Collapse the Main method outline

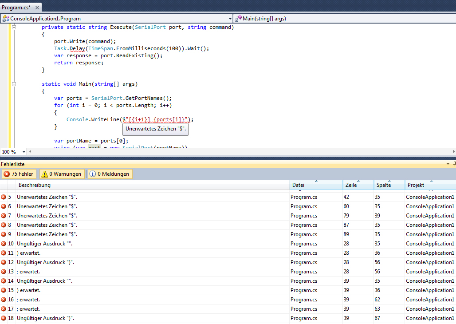point(14,84)
